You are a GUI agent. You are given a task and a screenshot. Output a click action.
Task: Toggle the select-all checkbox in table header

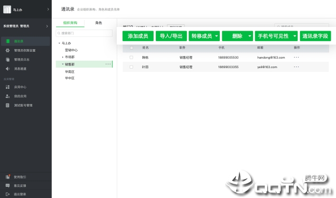(x=132, y=48)
